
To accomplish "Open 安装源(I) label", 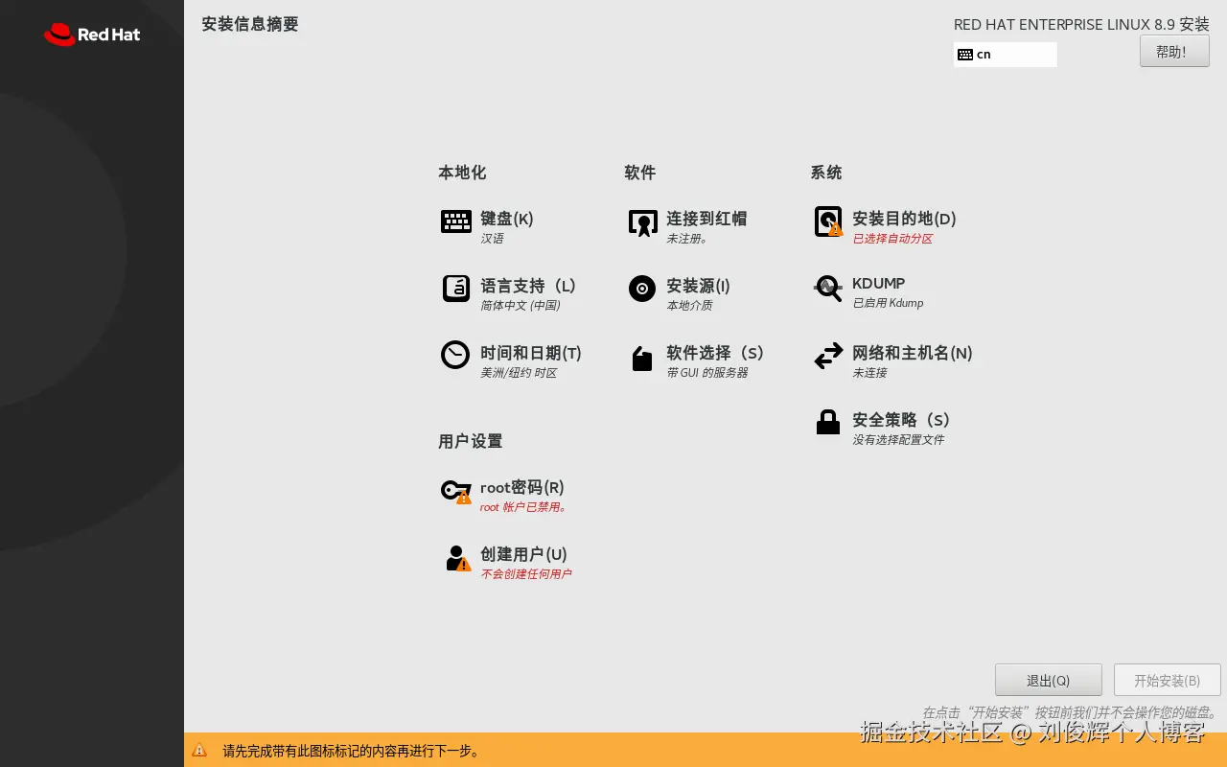I will tap(699, 286).
